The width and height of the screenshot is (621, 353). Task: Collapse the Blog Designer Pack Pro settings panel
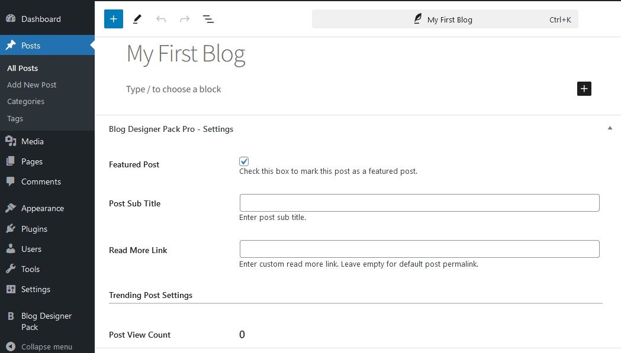[610, 128]
